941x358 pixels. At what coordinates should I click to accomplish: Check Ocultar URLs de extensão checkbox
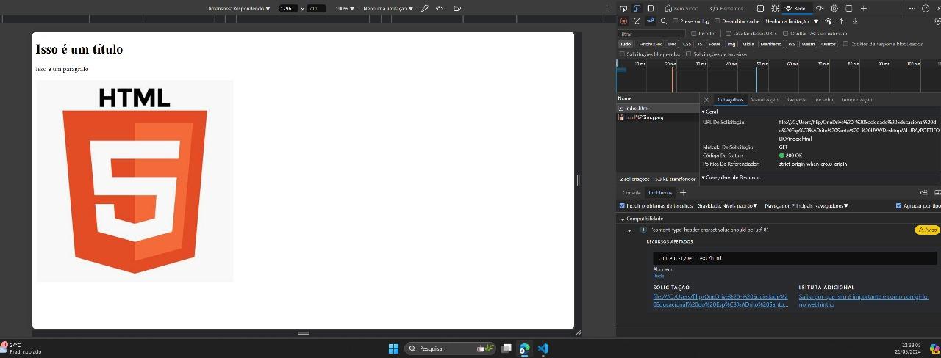pyautogui.click(x=785, y=33)
